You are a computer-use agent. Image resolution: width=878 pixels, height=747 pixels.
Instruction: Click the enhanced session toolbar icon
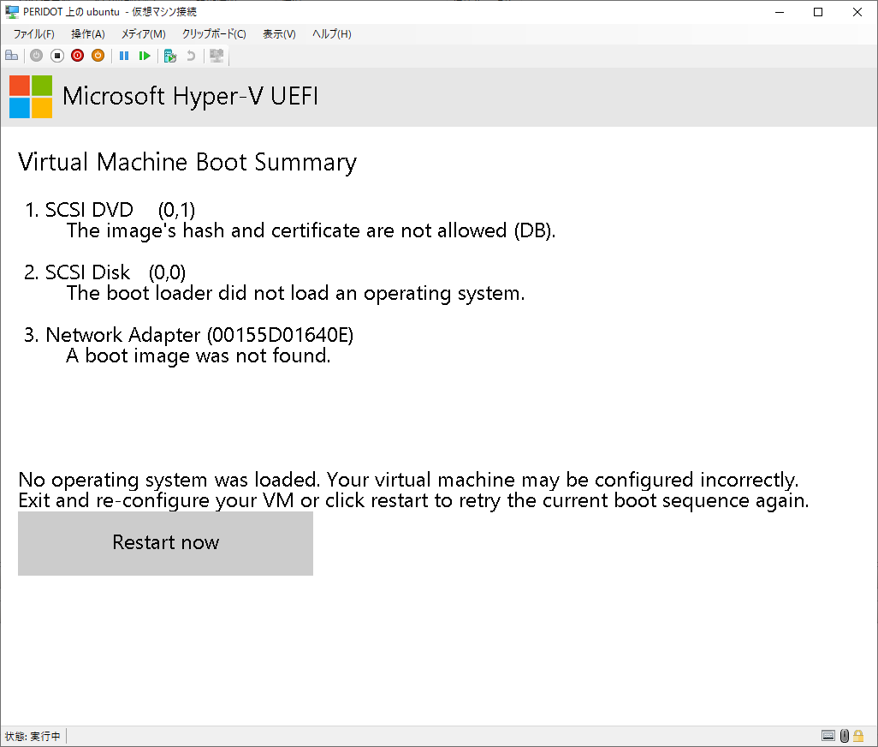pyautogui.click(x=217, y=56)
